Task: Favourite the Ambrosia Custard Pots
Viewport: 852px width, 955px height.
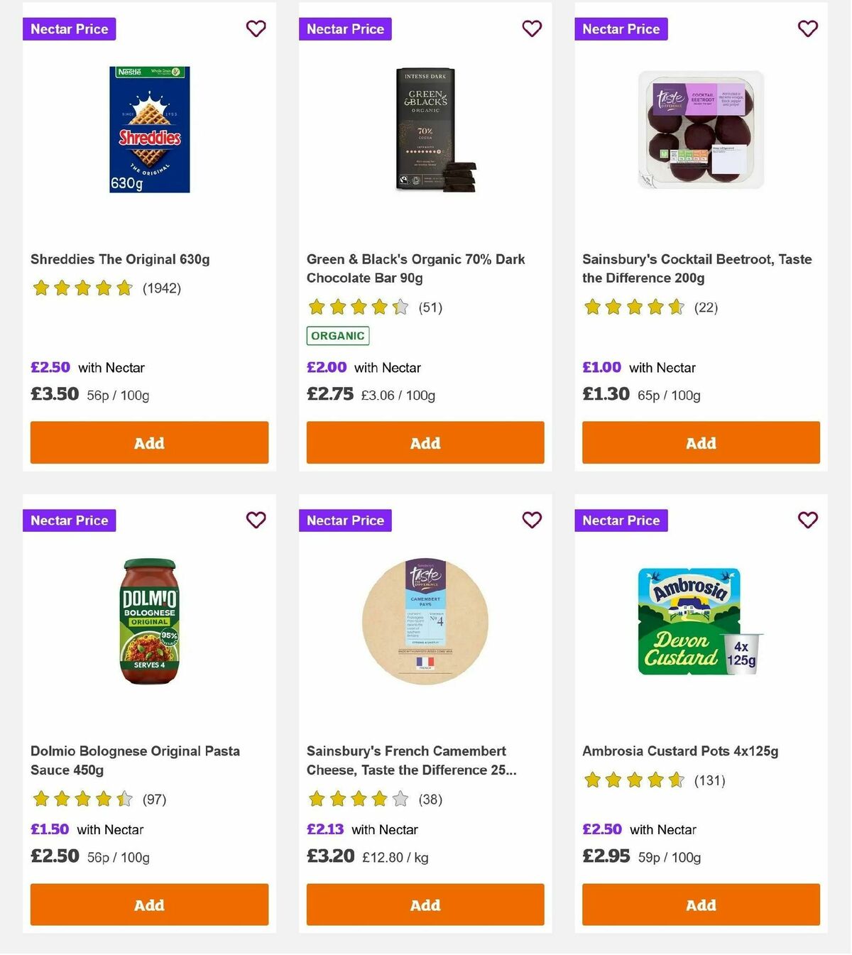Action: click(x=807, y=520)
